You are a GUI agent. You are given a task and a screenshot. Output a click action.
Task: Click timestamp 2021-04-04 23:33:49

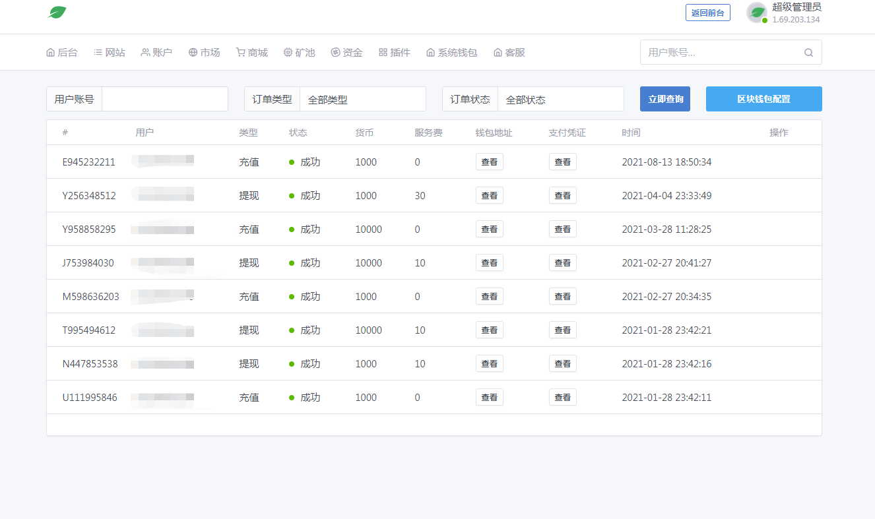[666, 195]
